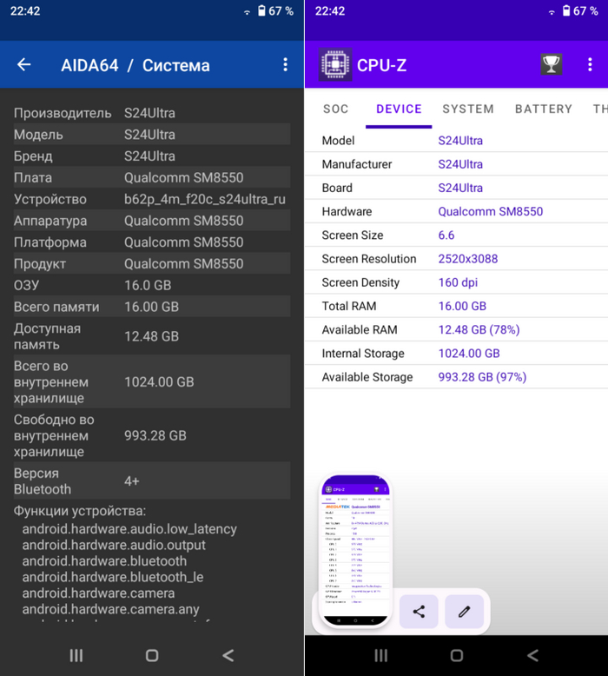Tap the battery indicator in right status bar
Screen dimensions: 608x676
(x=565, y=11)
